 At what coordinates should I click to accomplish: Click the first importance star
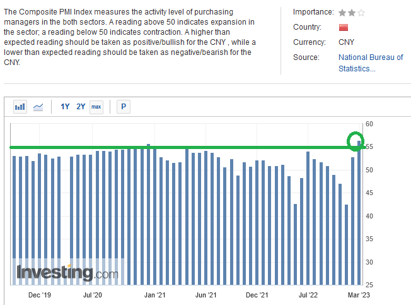342,13
